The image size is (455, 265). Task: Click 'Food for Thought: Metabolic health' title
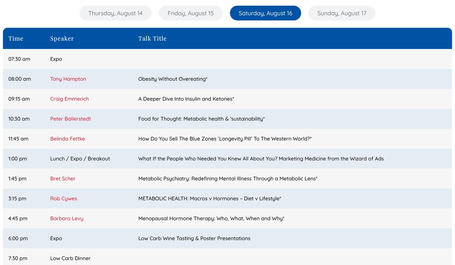coord(201,119)
